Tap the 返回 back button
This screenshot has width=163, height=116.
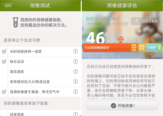click(7, 5)
